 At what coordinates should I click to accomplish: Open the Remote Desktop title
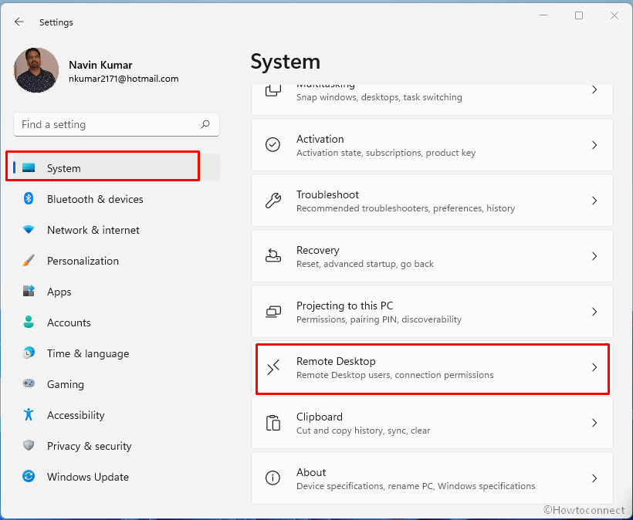[x=336, y=361]
